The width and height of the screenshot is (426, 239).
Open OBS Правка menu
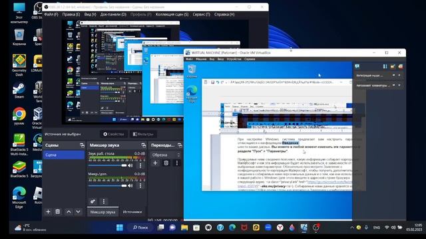coord(71,15)
